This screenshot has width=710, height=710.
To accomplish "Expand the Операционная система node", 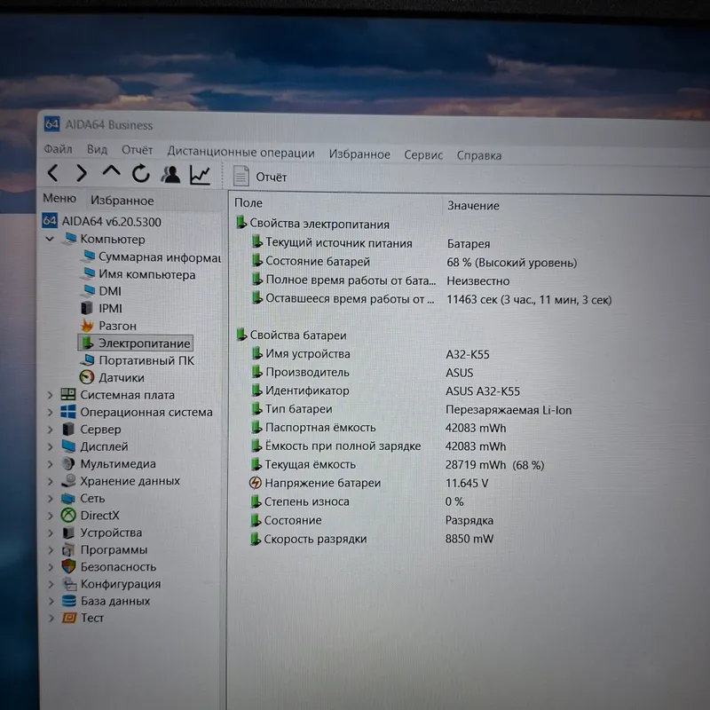I will coord(51,412).
